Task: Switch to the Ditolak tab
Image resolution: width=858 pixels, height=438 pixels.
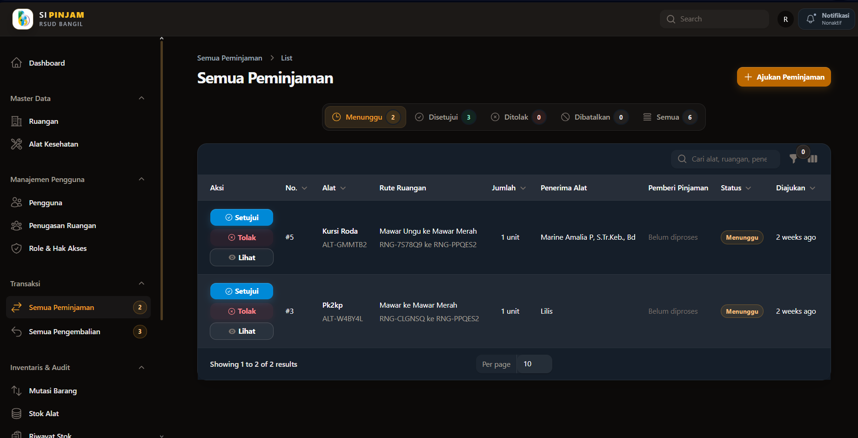Action: (x=518, y=117)
